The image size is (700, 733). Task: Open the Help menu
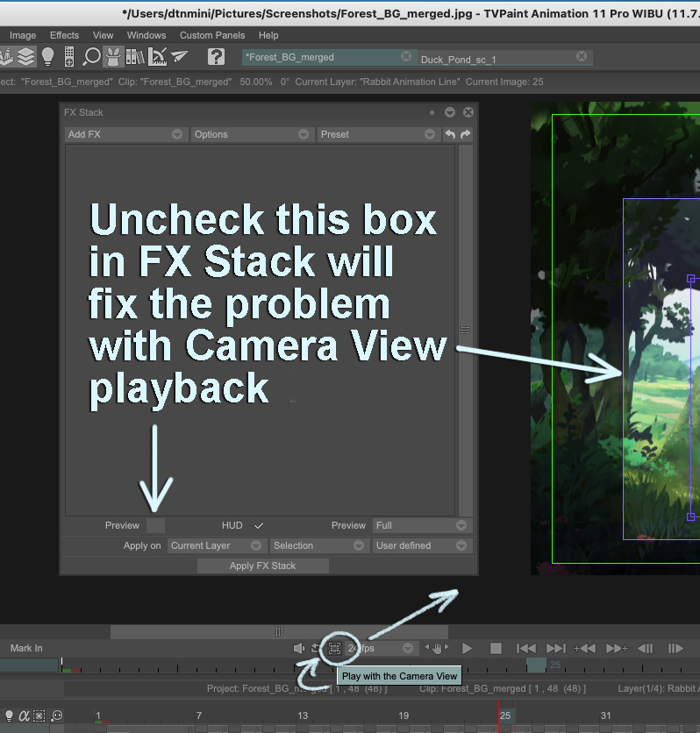pos(268,36)
